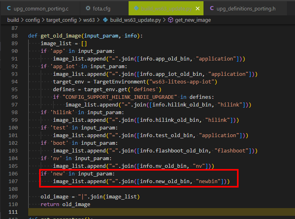295x219 pixels.
Task: Select the build_ws63_update.py tab
Action: (166, 8)
